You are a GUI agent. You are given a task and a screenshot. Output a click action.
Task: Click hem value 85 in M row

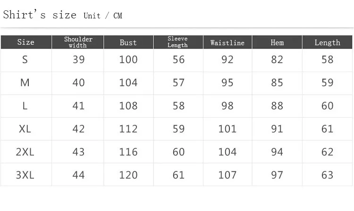277,82
